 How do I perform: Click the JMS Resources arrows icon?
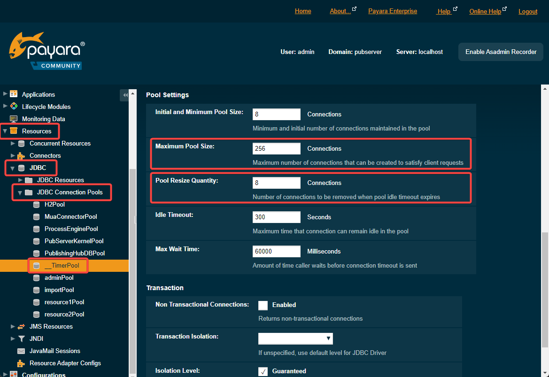21,326
